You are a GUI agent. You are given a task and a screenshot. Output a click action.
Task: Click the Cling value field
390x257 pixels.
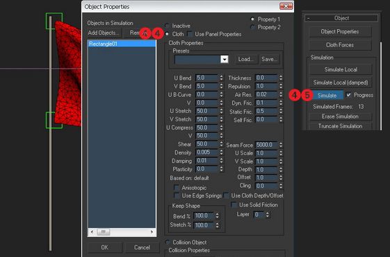point(267,186)
